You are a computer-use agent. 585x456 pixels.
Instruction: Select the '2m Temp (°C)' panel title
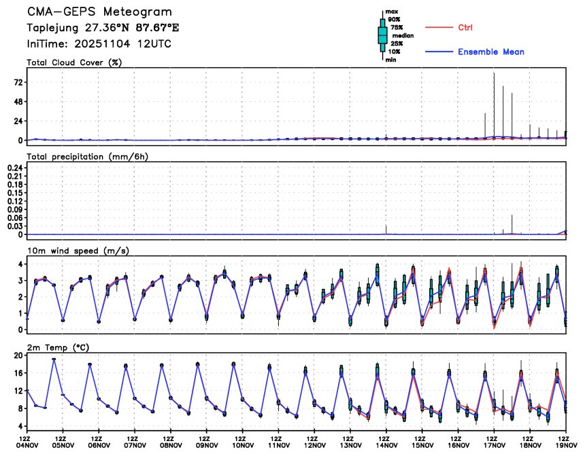[x=60, y=347]
